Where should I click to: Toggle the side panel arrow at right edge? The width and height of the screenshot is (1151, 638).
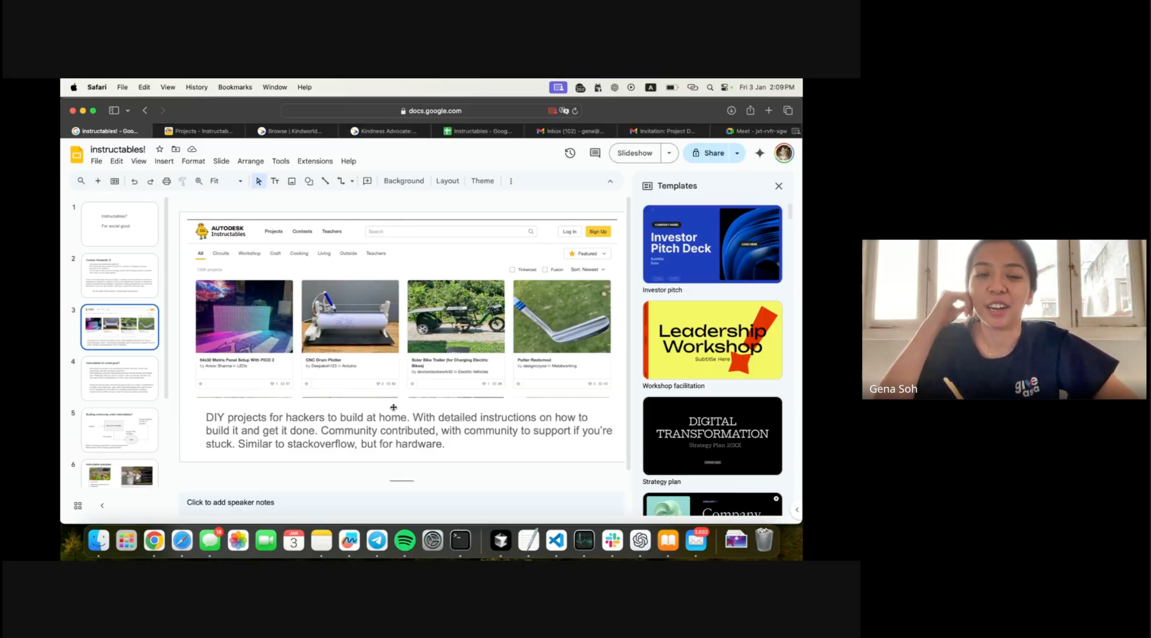pos(797,510)
